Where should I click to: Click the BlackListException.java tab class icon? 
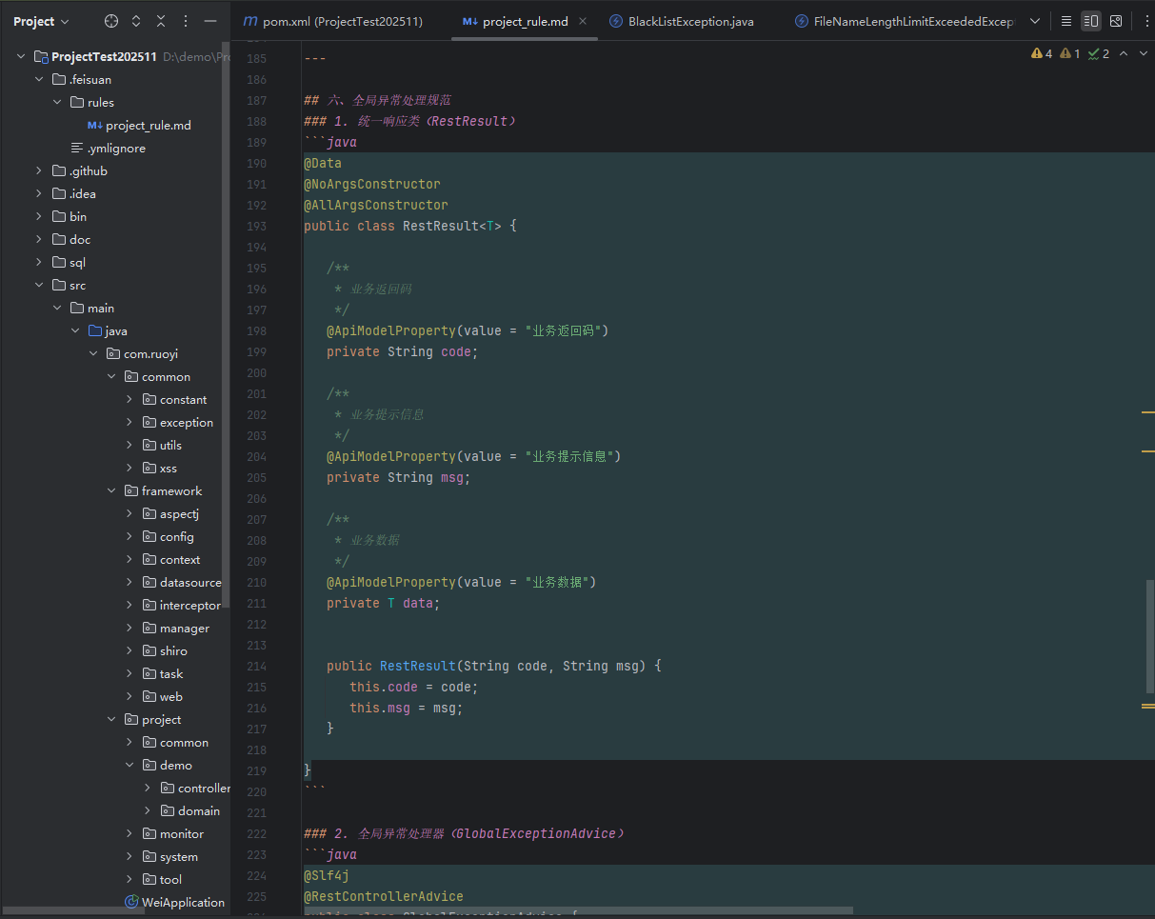616,21
